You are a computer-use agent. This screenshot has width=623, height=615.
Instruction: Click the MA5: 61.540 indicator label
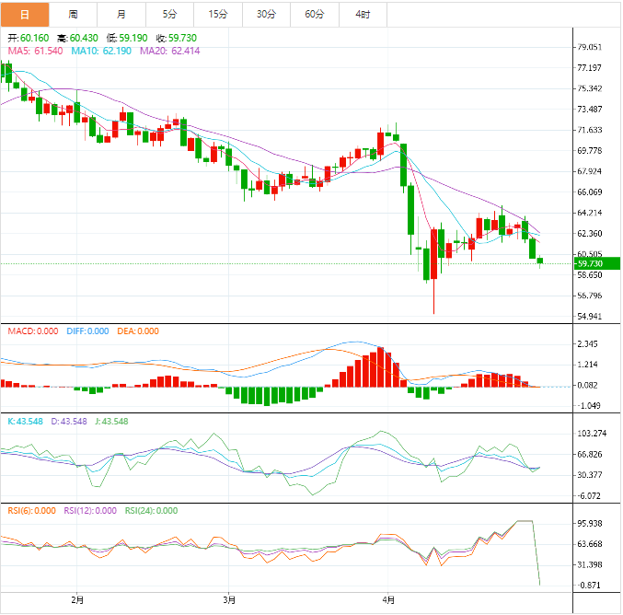pyautogui.click(x=35, y=51)
